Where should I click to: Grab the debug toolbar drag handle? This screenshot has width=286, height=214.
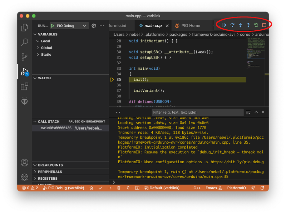(x=218, y=25)
